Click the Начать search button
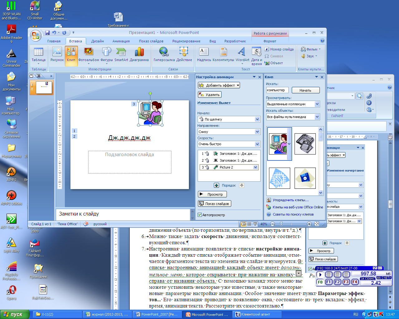Image resolution: width=399 pixels, height=319 pixels. pos(305,90)
